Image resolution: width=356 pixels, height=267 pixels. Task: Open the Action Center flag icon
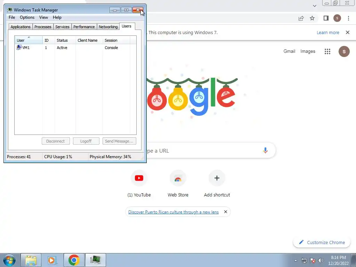point(313,260)
